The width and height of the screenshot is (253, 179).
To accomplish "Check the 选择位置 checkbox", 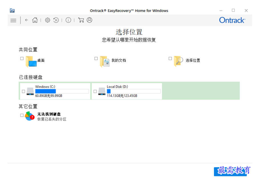I will point(170,59).
